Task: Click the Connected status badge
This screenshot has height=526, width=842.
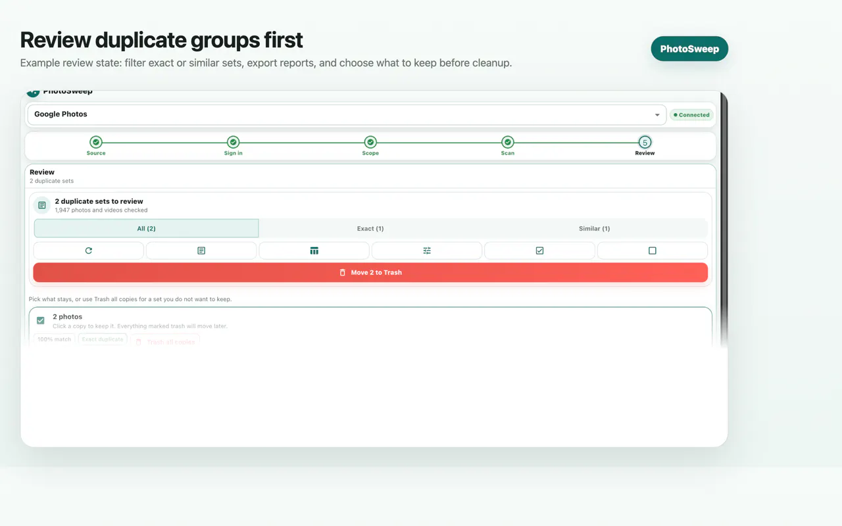Action: pos(692,115)
